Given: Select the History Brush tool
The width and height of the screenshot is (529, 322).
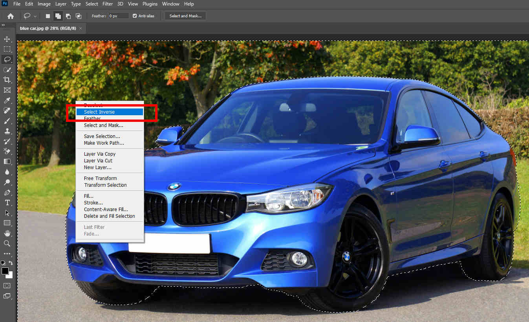Looking at the screenshot, I should [7, 141].
